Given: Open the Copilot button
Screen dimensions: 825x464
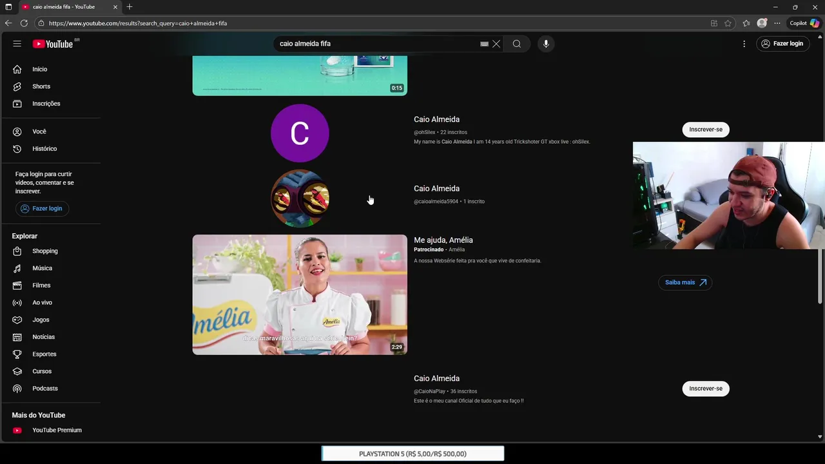Looking at the screenshot, I should coord(804,23).
